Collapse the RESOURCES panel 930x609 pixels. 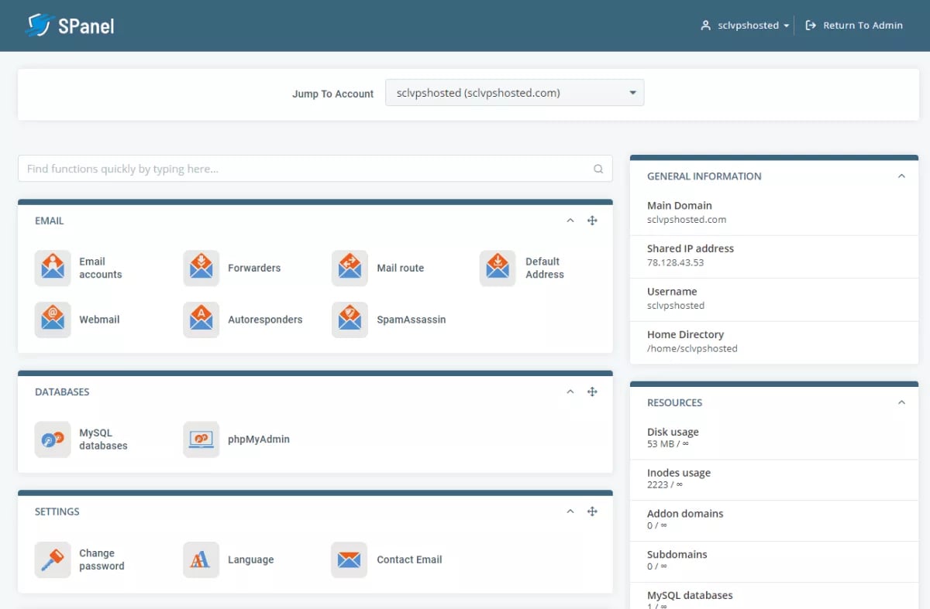pos(901,402)
